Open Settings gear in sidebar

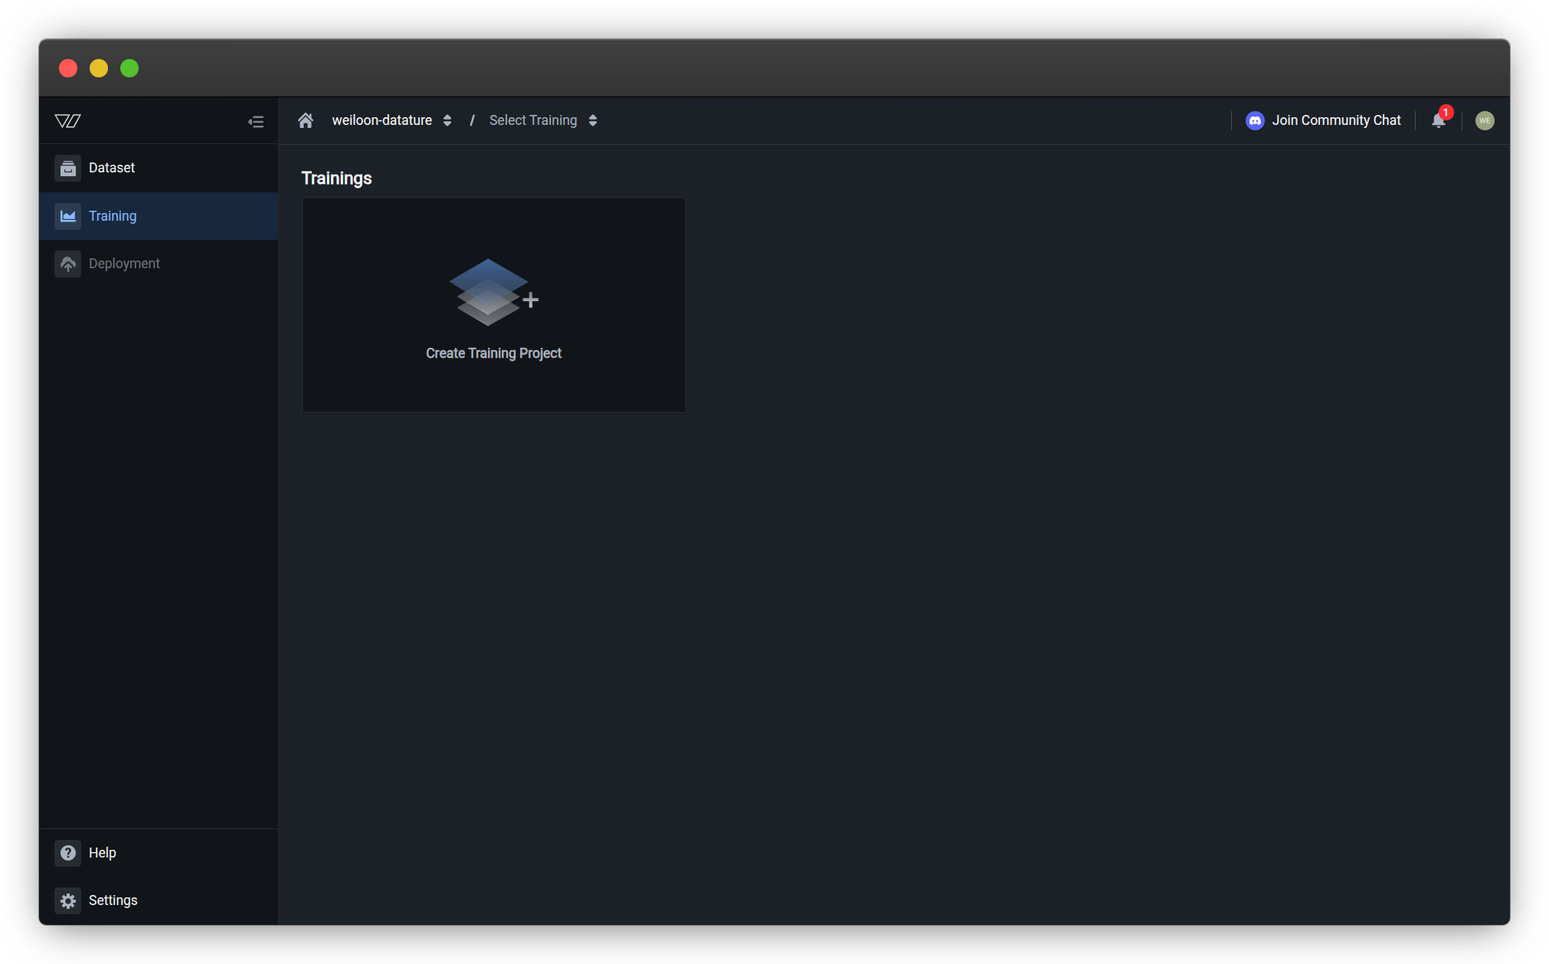(67, 900)
